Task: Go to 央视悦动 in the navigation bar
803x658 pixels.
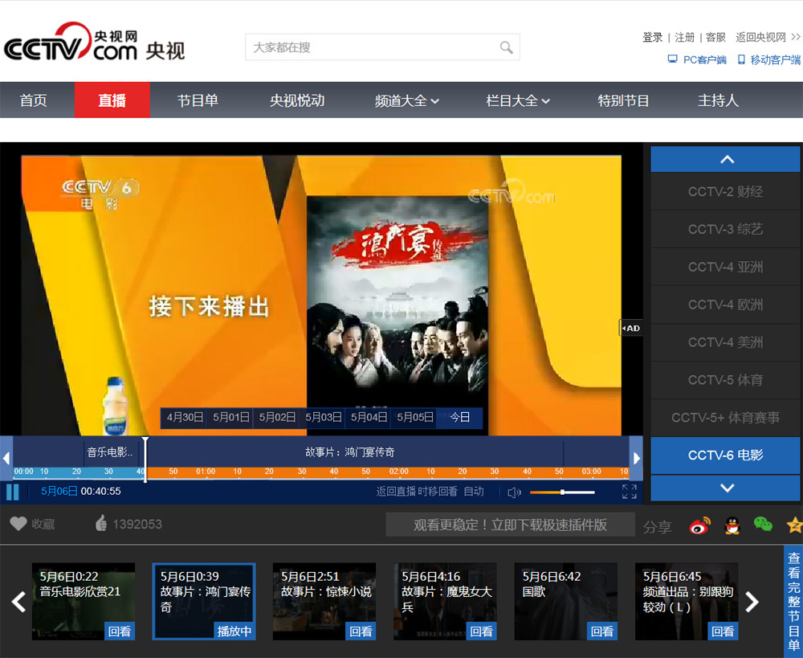Action: pos(297,100)
